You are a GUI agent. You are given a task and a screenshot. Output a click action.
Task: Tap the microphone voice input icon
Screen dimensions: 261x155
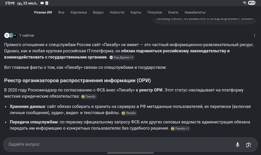tap(238, 145)
